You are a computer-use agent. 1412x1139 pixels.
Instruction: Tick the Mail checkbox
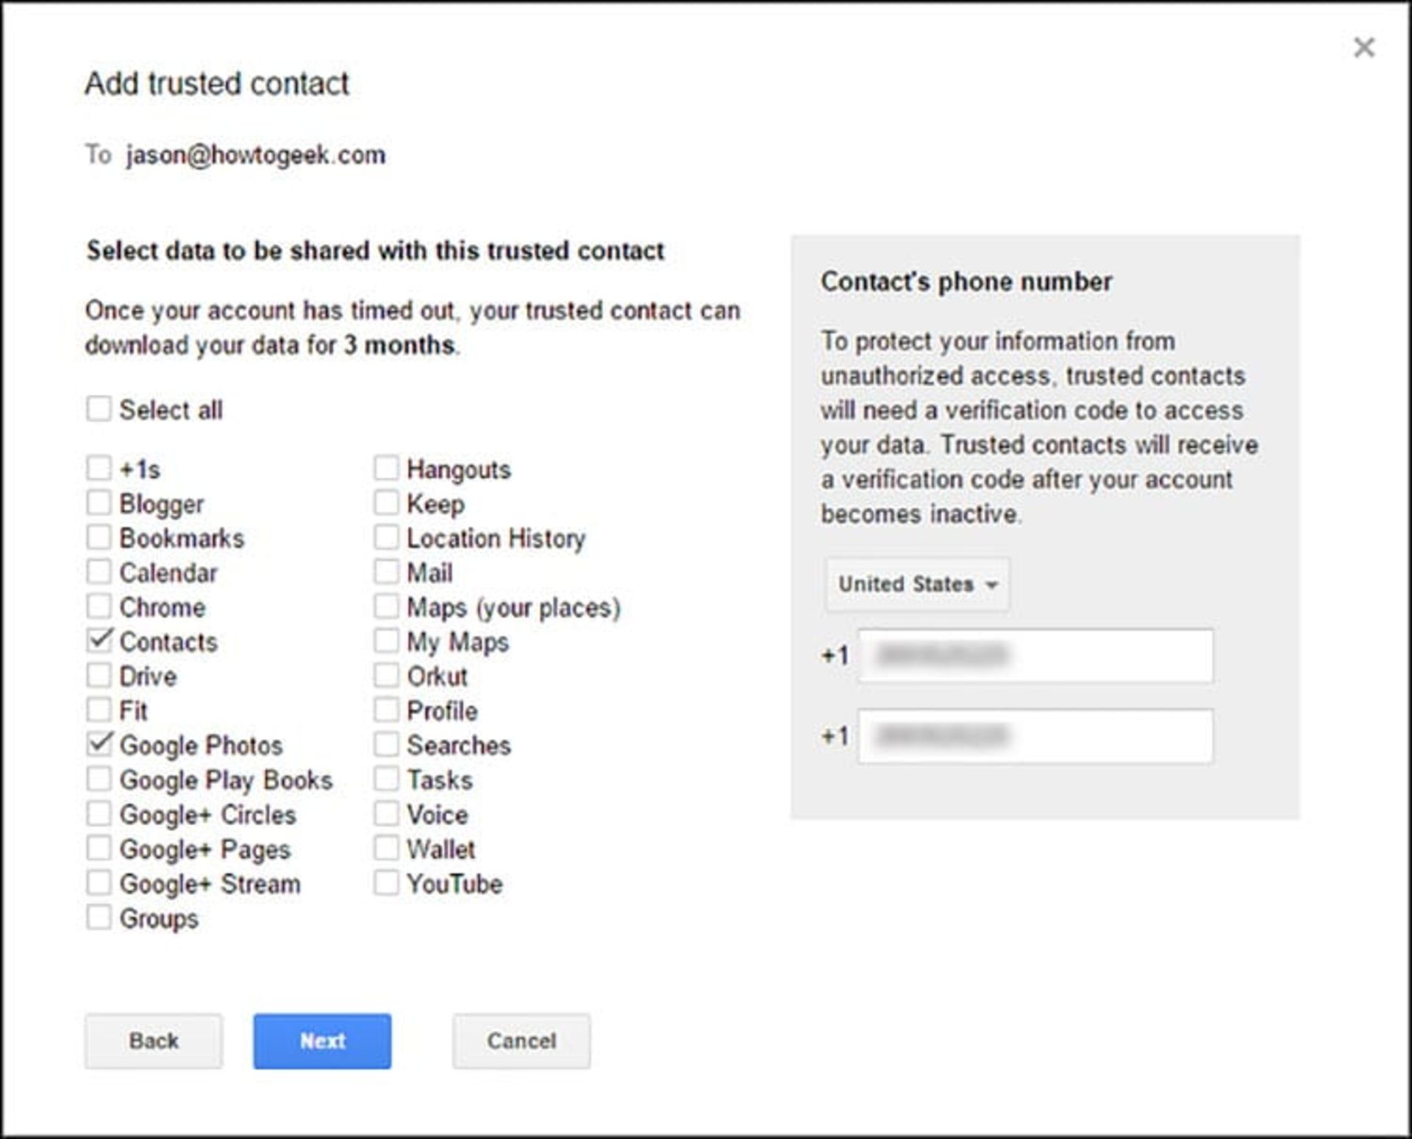(386, 572)
